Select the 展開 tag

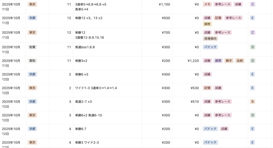(x=218, y=61)
